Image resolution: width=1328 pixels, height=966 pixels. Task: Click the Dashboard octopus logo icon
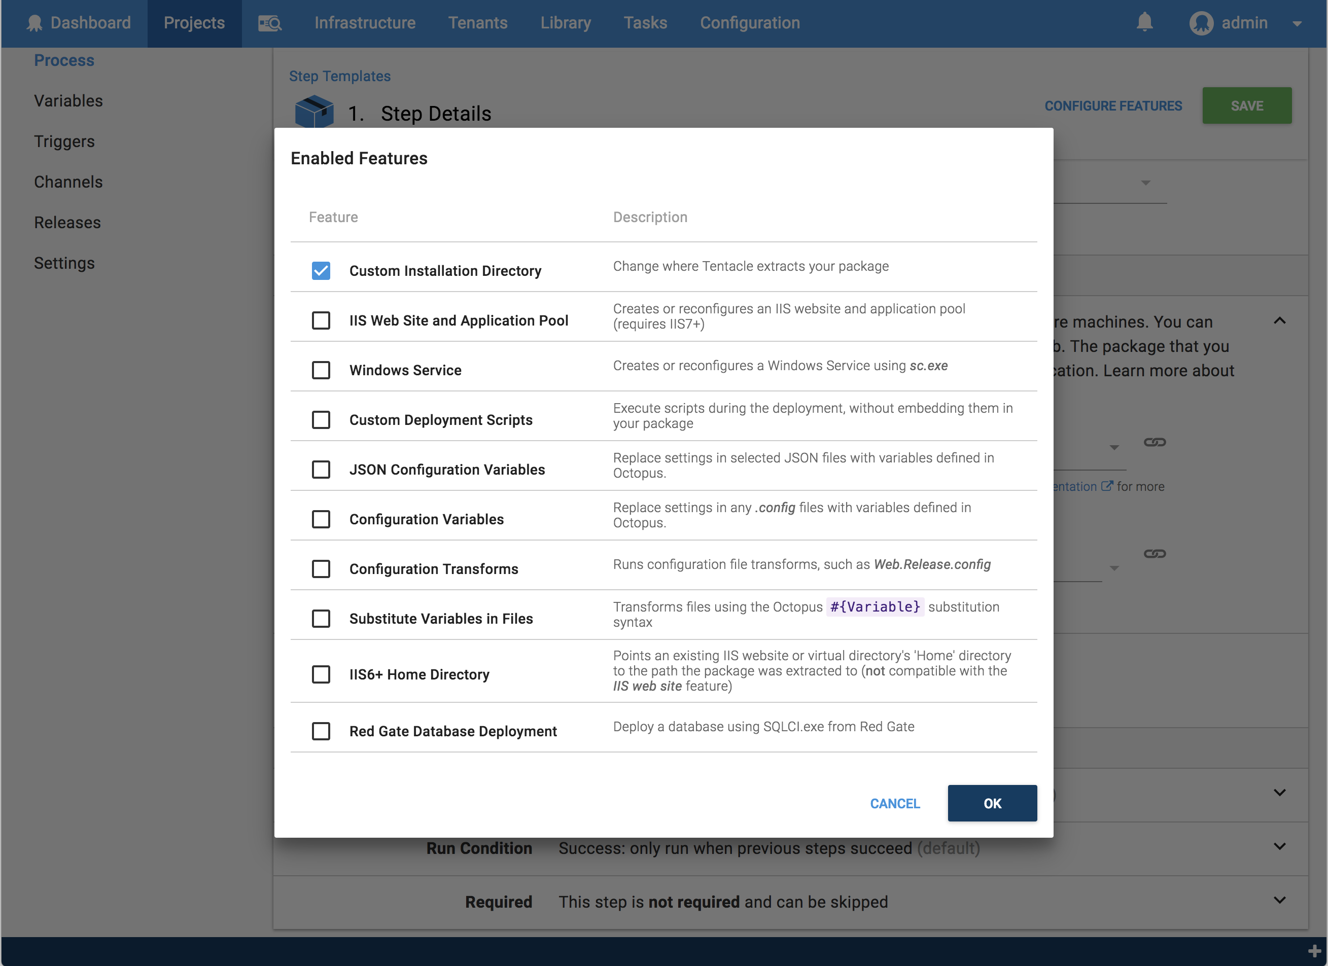[x=34, y=23]
